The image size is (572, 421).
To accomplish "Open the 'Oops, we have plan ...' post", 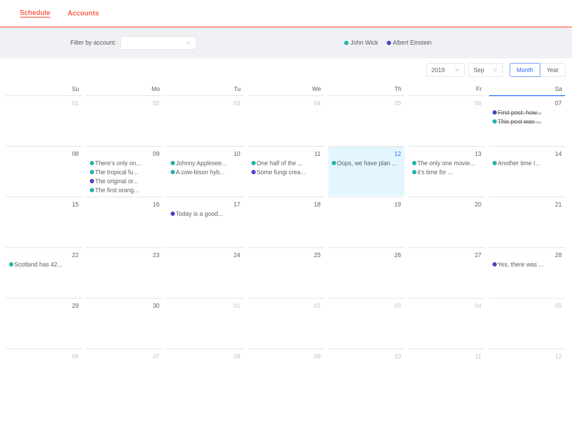I will pyautogui.click(x=364, y=163).
